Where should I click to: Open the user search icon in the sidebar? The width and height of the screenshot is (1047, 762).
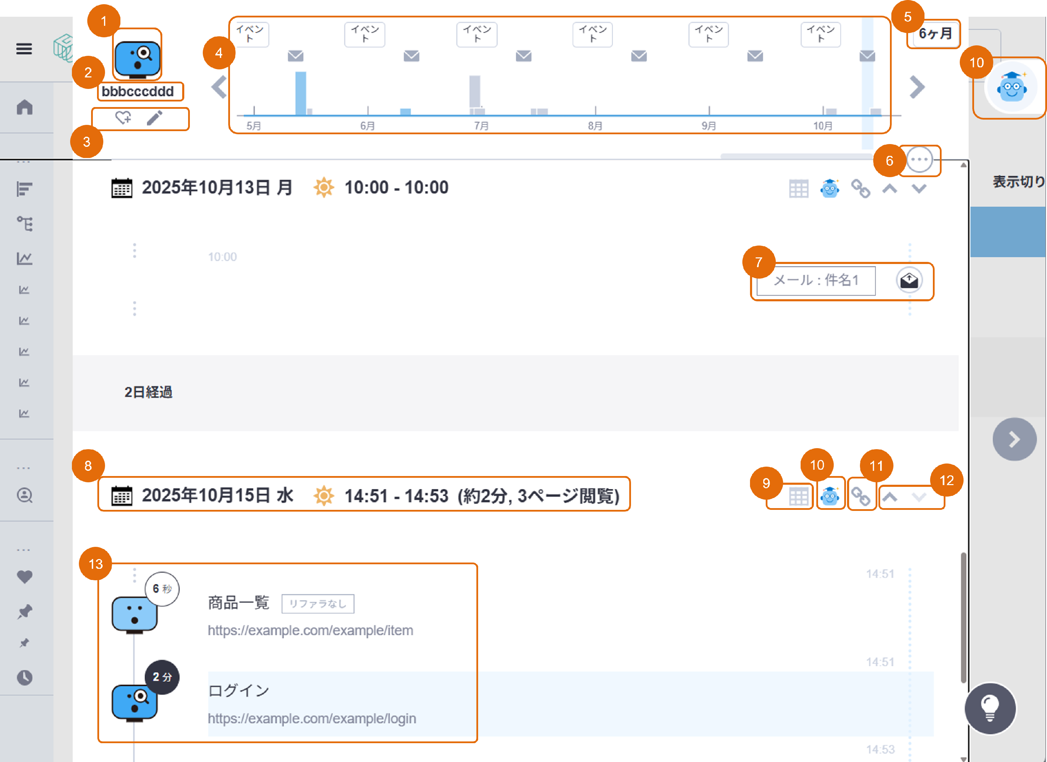tap(24, 496)
